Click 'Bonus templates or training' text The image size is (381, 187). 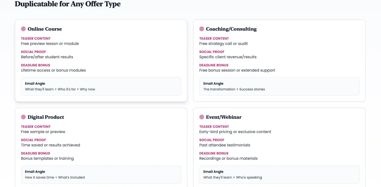click(47, 158)
